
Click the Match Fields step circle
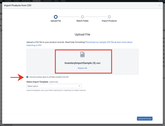82,17
